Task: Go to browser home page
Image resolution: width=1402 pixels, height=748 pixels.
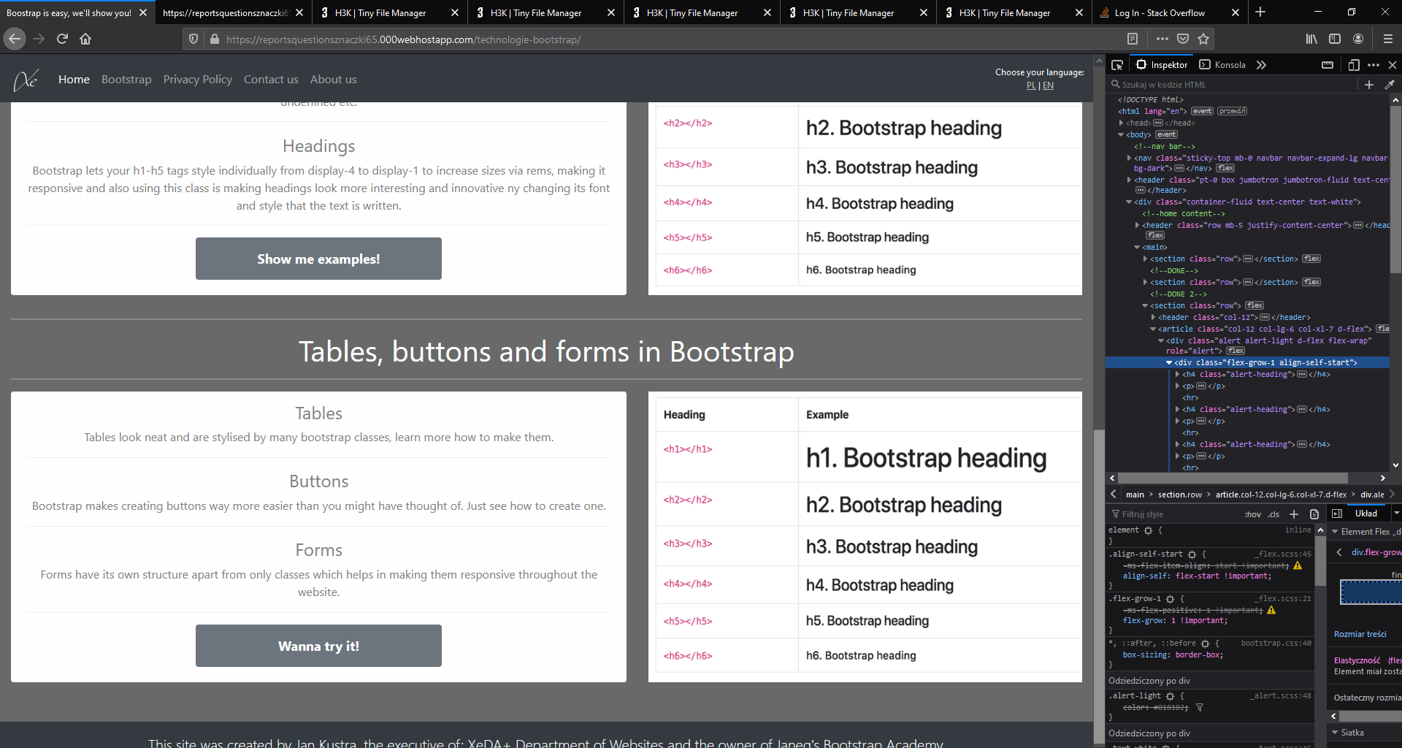Action: click(85, 39)
